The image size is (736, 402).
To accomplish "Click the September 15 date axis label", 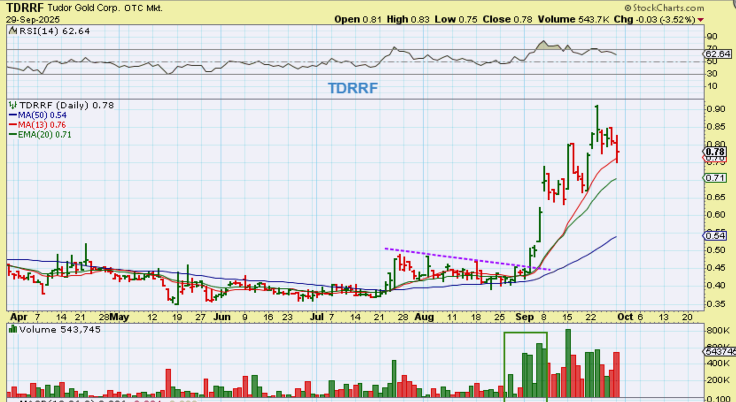I will tap(567, 317).
